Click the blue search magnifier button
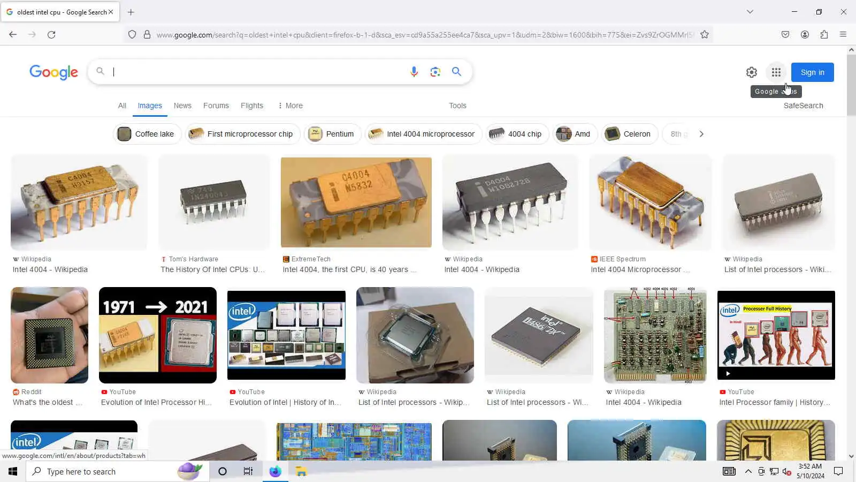This screenshot has width=856, height=482. [456, 71]
